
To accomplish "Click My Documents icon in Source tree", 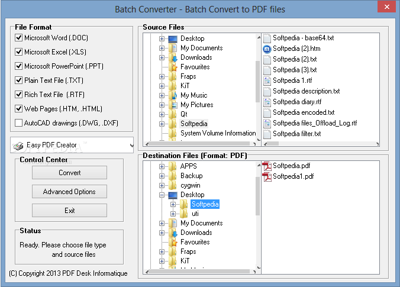I will 173,48.
